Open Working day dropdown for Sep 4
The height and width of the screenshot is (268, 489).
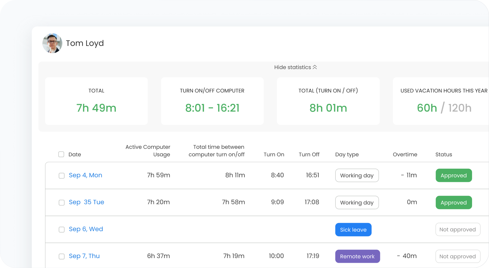pyautogui.click(x=357, y=175)
